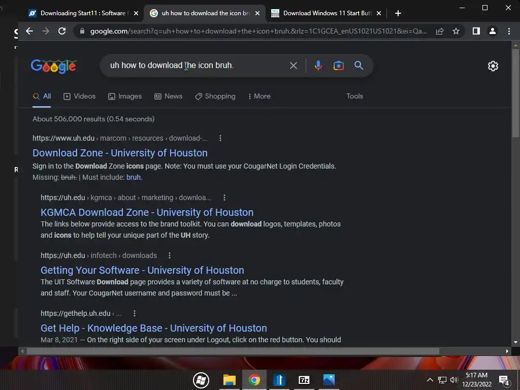Click scroll down arrow of vertical scrollbar
The image size is (520, 390).
515,342
